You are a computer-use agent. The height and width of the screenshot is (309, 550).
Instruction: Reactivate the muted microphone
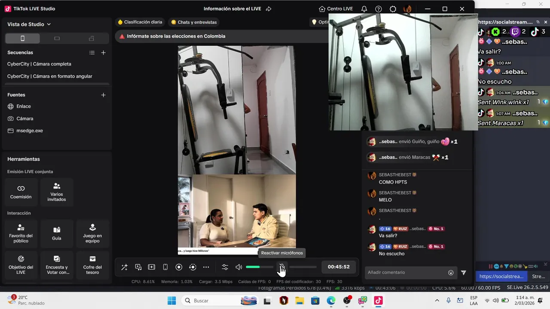click(x=282, y=267)
